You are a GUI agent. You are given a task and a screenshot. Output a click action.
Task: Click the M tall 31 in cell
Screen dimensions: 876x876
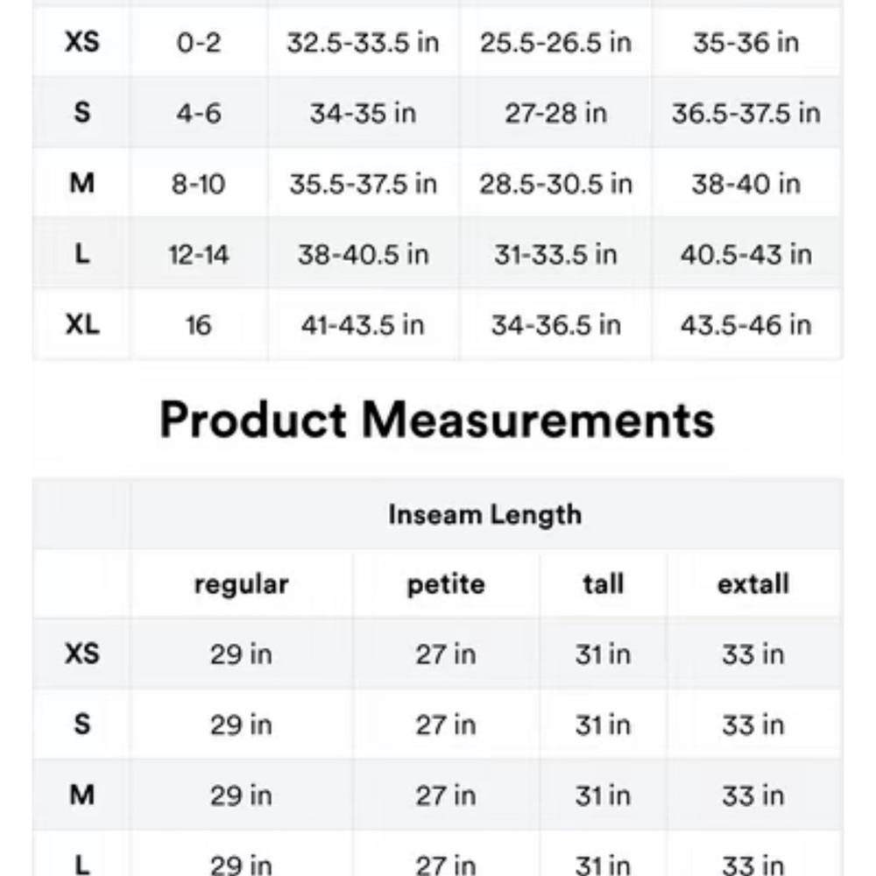coord(604,795)
